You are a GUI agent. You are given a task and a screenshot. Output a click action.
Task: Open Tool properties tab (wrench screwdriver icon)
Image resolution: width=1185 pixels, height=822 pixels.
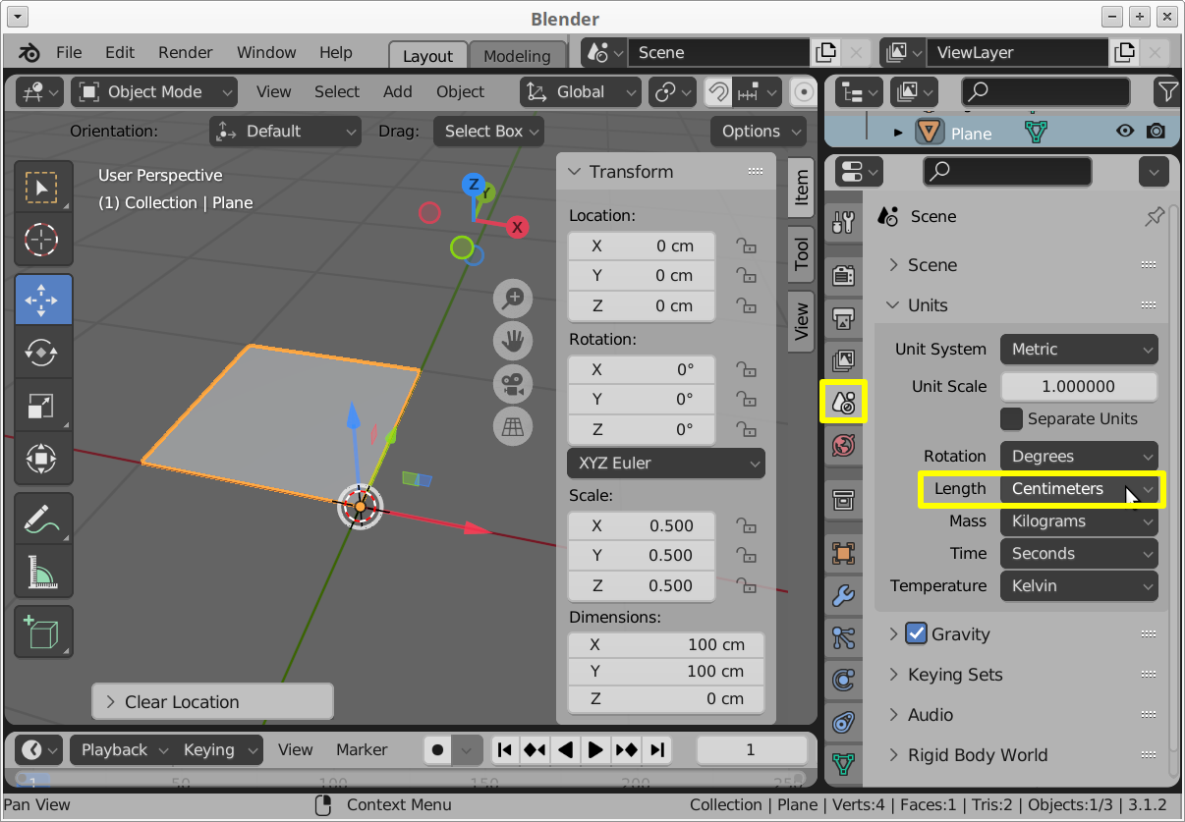tap(843, 222)
